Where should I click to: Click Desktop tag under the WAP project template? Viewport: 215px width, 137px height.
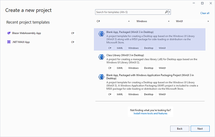tap(149, 95)
